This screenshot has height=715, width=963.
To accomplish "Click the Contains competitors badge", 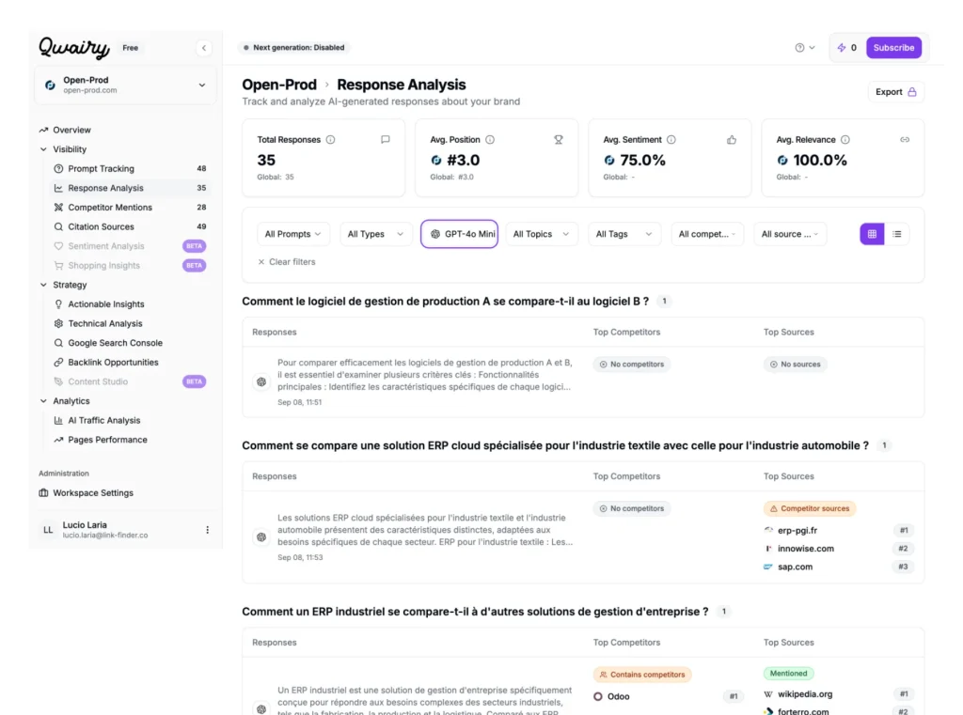I will [x=642, y=675].
